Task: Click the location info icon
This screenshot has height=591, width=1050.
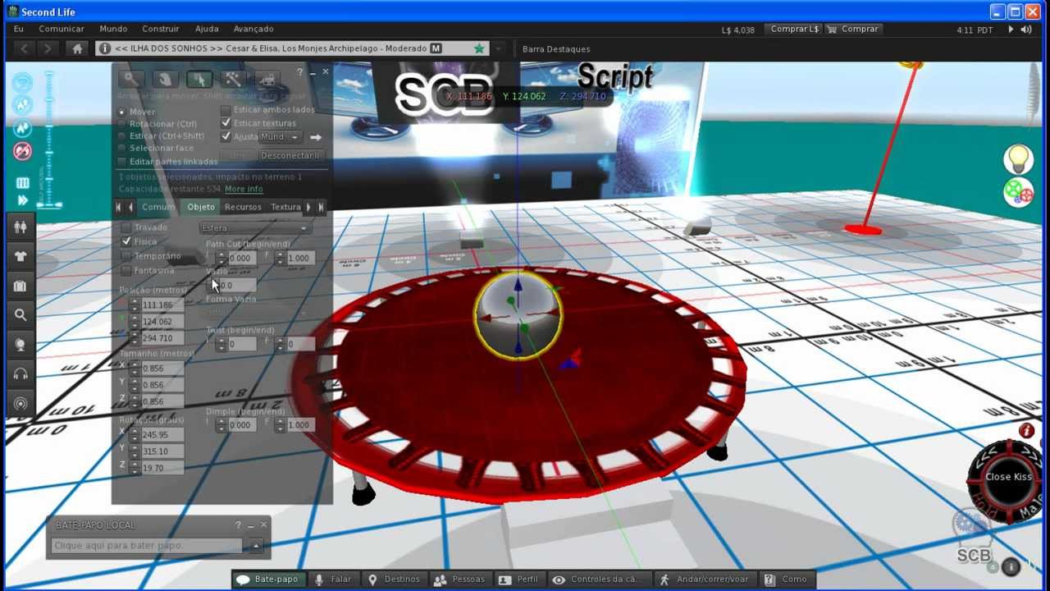Action: click(105, 48)
